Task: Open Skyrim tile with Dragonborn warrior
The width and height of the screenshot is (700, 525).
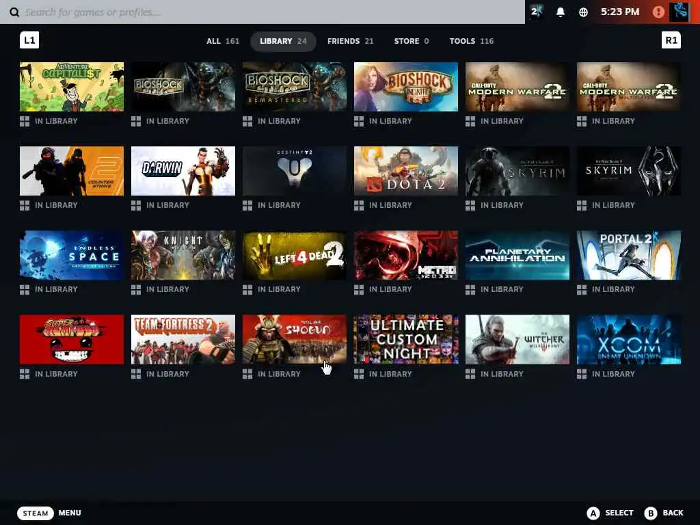Action: [x=517, y=171]
